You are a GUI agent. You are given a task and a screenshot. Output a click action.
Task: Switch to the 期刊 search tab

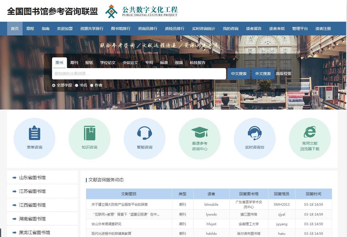coord(74,63)
